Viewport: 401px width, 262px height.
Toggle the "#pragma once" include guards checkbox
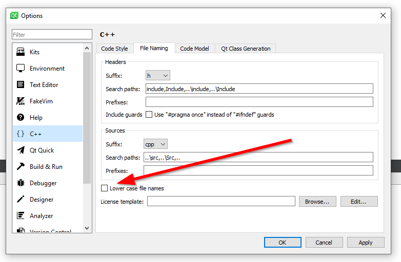(x=149, y=115)
